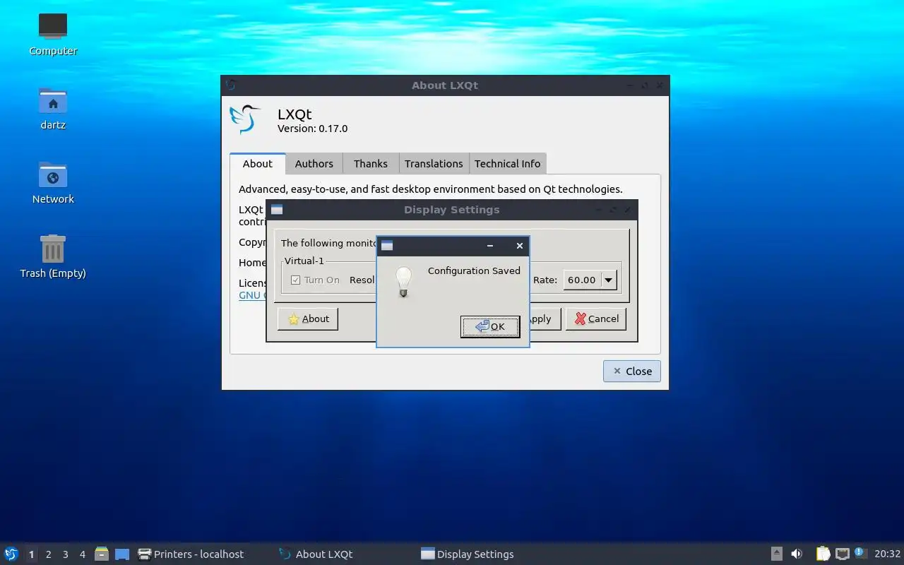
Task: Click the Display Settings window title bar icon
Action: pyautogui.click(x=277, y=210)
